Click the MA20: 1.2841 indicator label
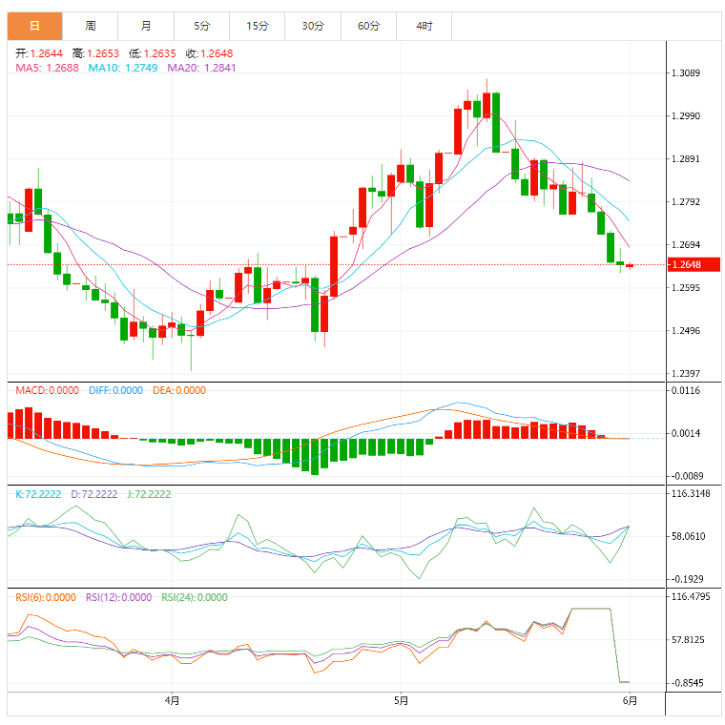This screenshot has height=725, width=725. click(201, 68)
